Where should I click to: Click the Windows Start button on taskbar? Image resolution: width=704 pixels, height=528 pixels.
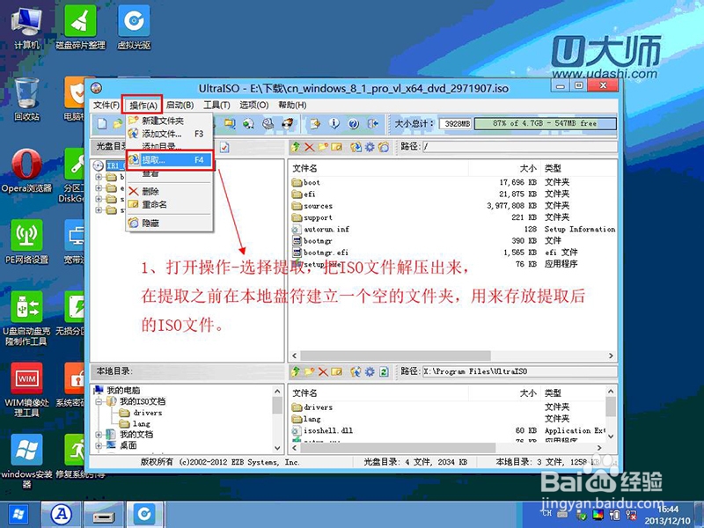pos(18,515)
